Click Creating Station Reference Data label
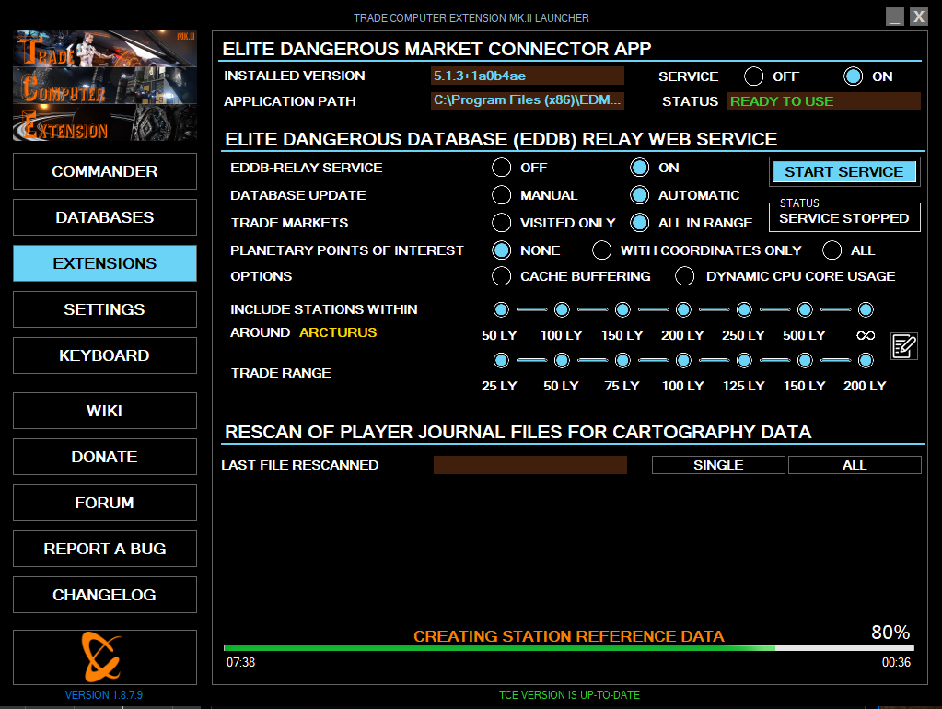The height and width of the screenshot is (709, 942). [569, 636]
